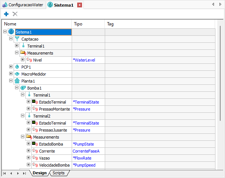Screen dimensions: 225x178
Task: Click the EstadoBomba measurement icon
Action: tap(35, 144)
